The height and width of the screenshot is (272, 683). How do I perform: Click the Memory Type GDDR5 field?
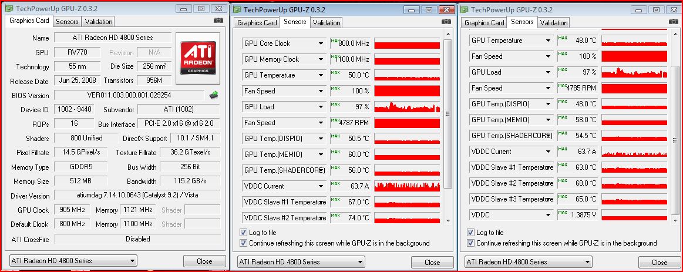click(81, 166)
